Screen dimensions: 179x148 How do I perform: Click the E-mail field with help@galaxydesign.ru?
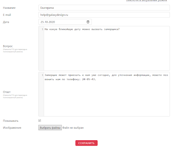point(104,15)
